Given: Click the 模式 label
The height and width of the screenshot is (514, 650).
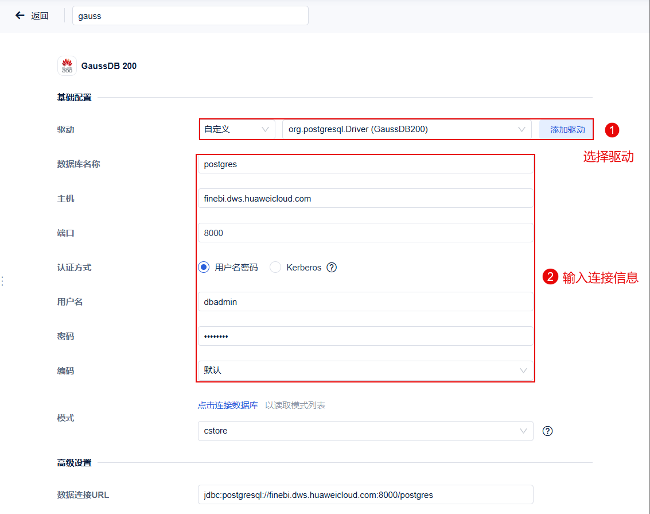Looking at the screenshot, I should 65,418.
